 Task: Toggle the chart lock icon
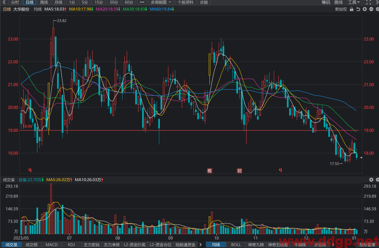[x=352, y=9]
